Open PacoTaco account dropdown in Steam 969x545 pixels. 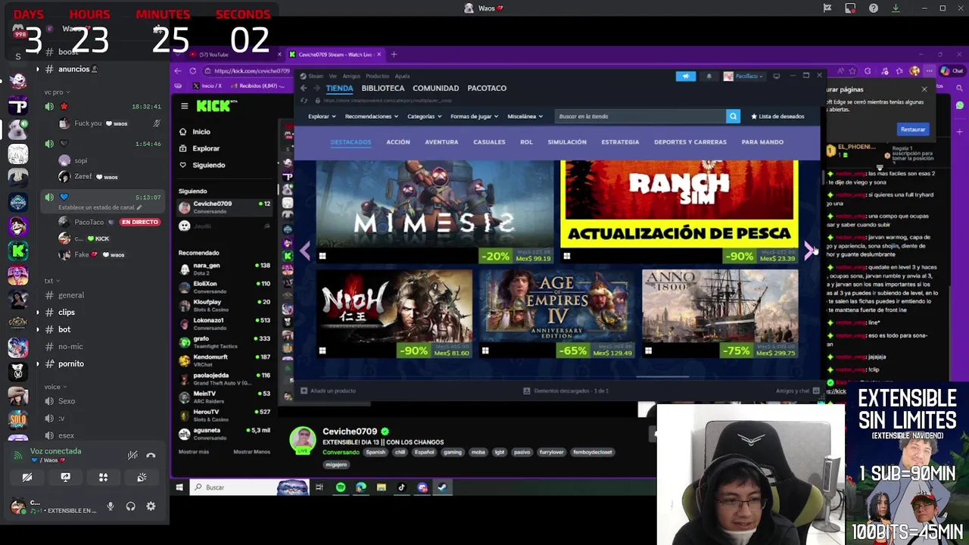[743, 76]
